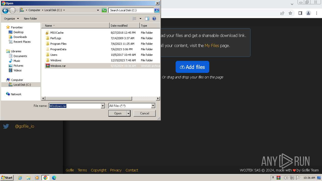Open File Explorer from taskbar
Viewport: 322px width, 181px height.
[x=28, y=178]
